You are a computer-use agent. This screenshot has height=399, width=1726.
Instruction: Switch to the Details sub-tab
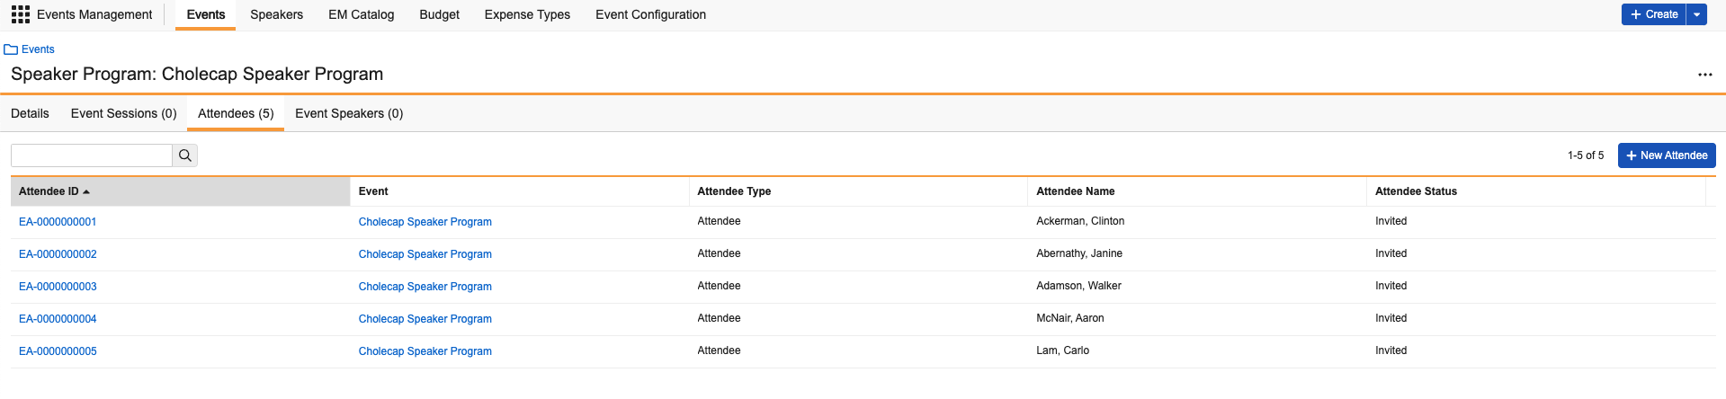coord(30,113)
